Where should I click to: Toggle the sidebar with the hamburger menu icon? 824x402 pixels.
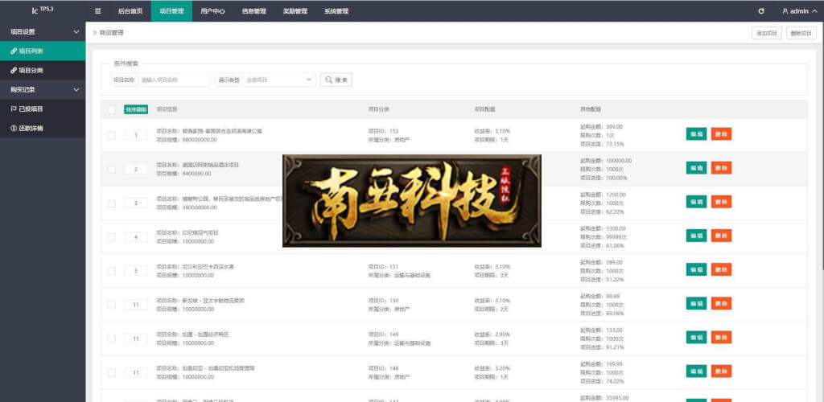point(97,11)
